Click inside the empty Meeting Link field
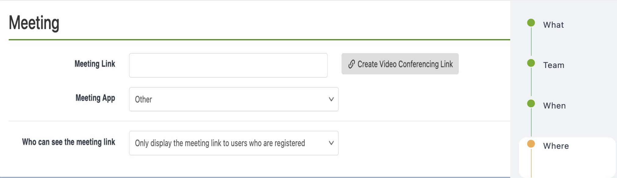The image size is (617, 178). tap(228, 65)
